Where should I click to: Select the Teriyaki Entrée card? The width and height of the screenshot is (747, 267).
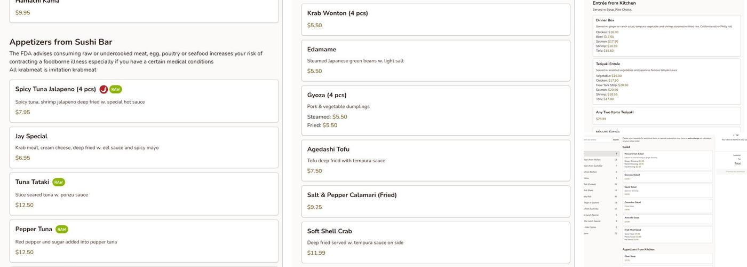click(x=666, y=81)
